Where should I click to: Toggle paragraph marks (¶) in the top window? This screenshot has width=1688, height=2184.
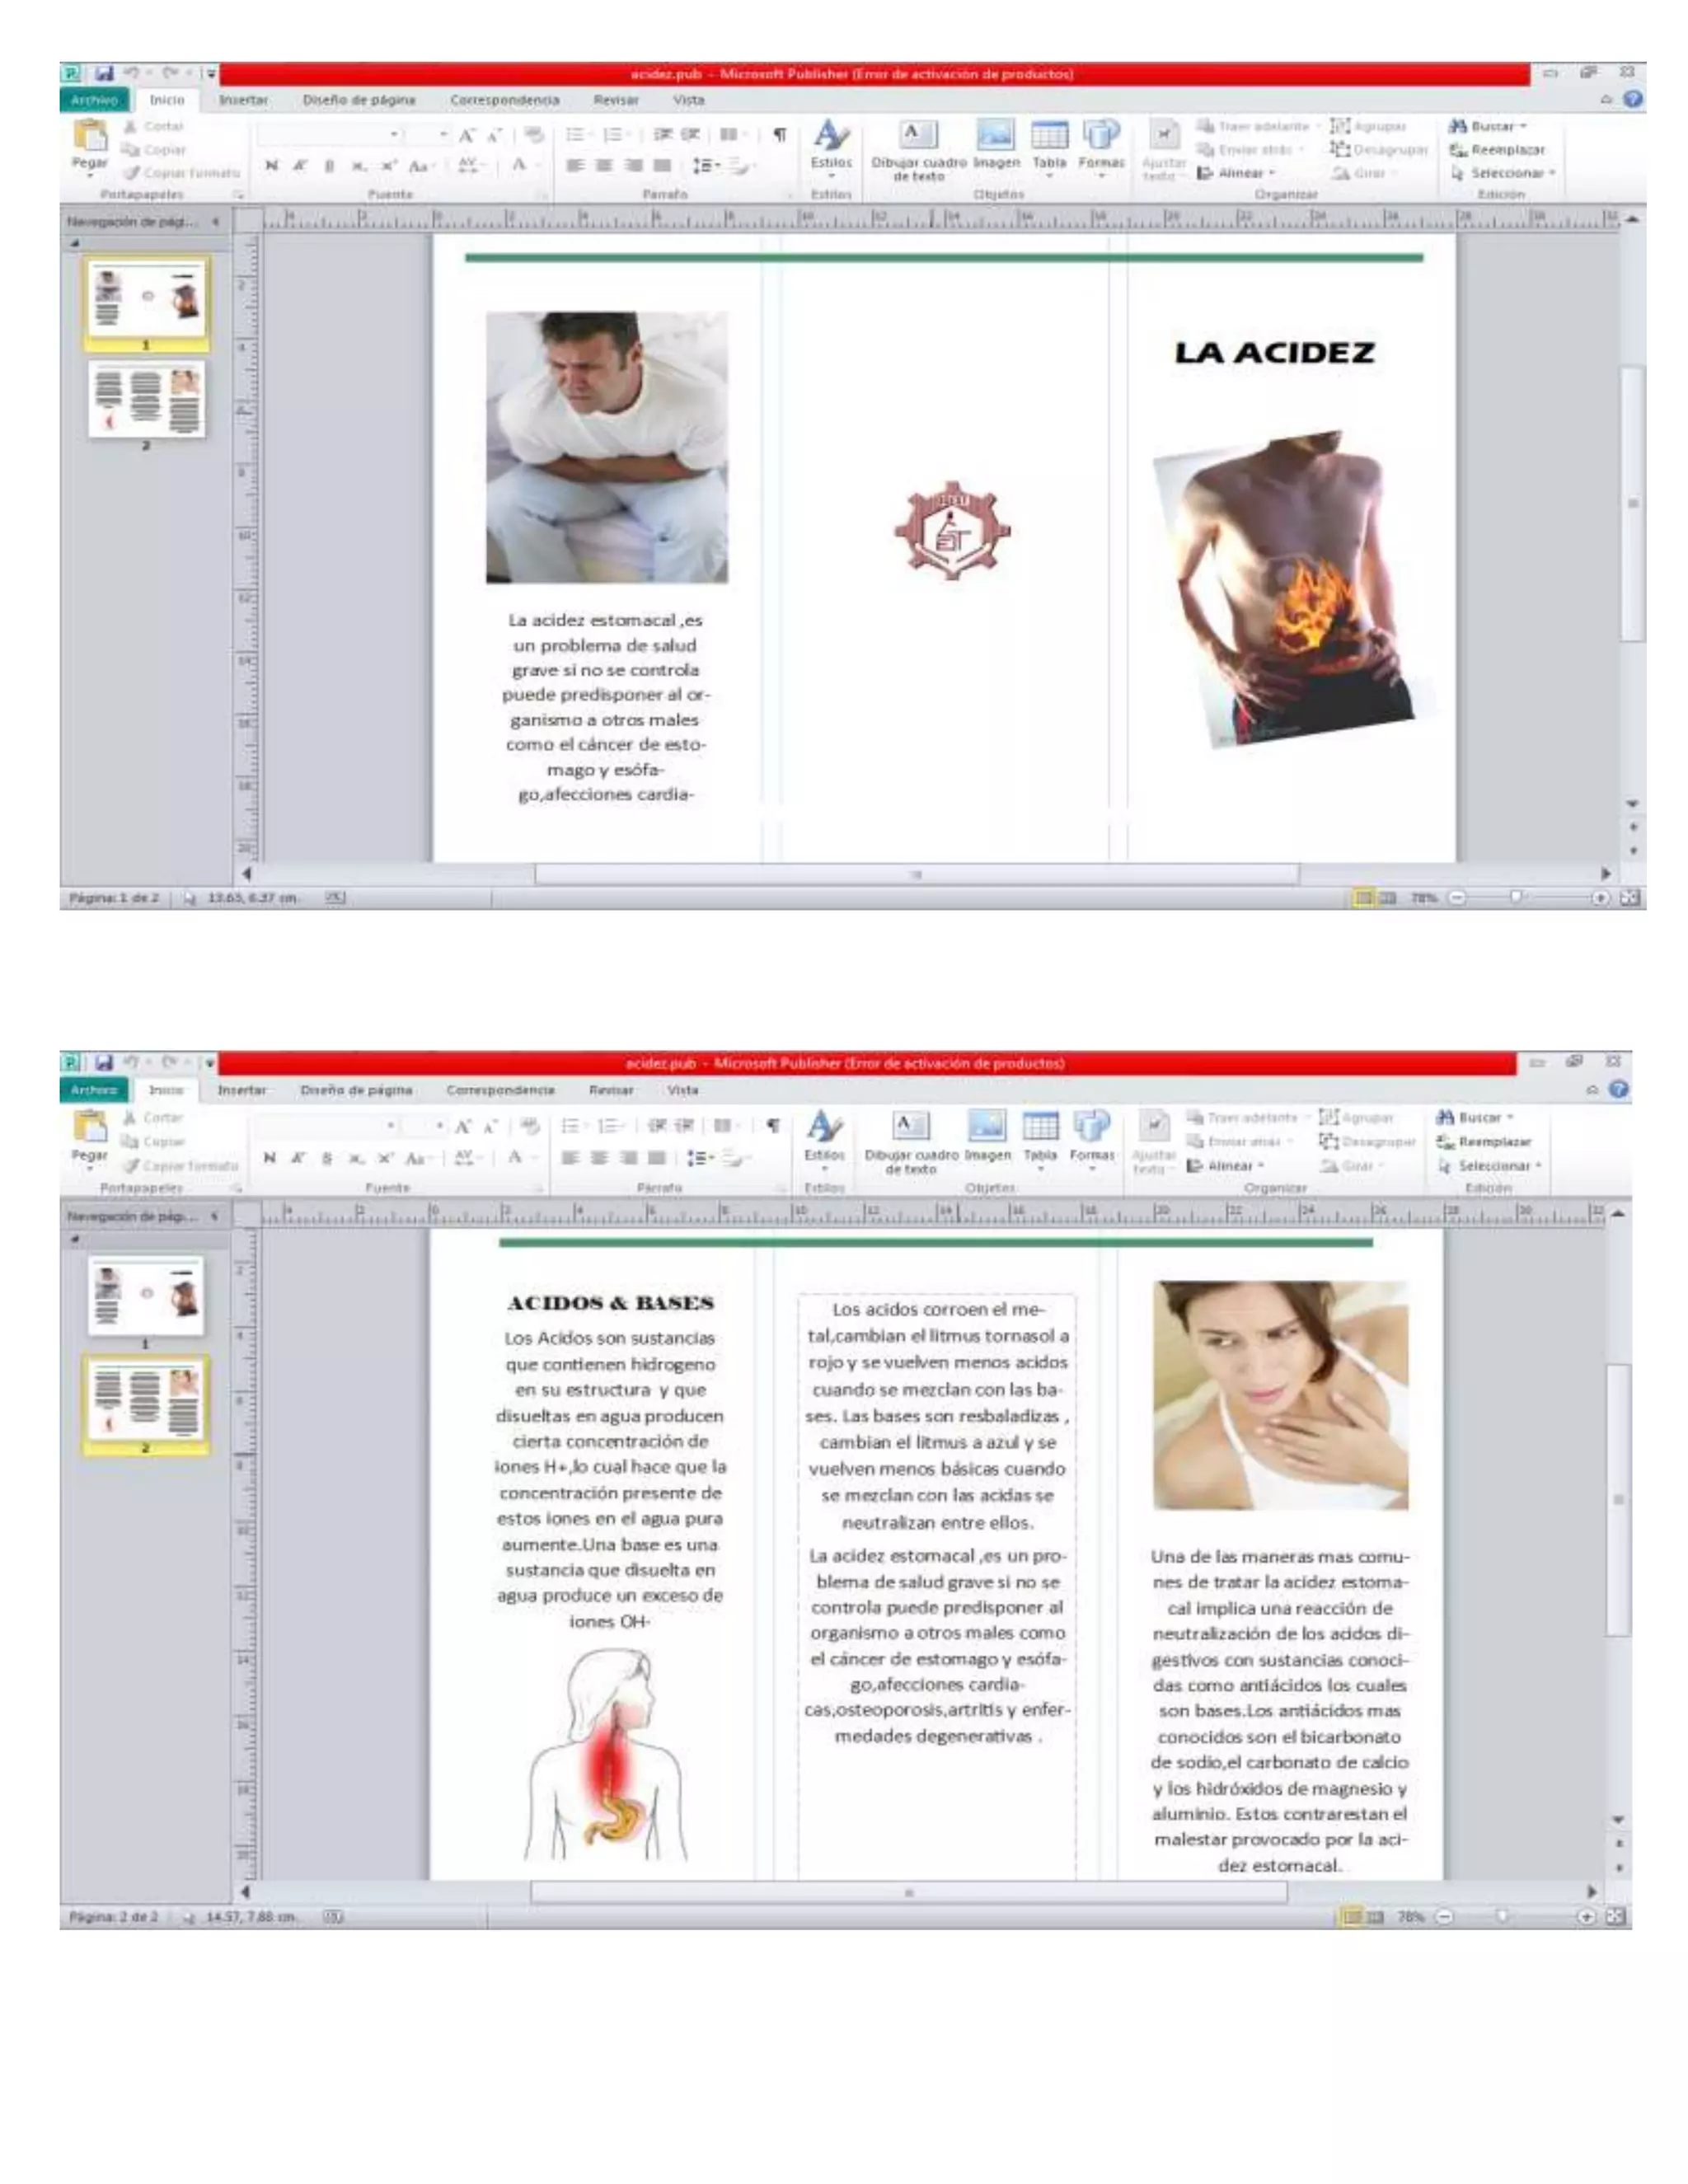780,135
